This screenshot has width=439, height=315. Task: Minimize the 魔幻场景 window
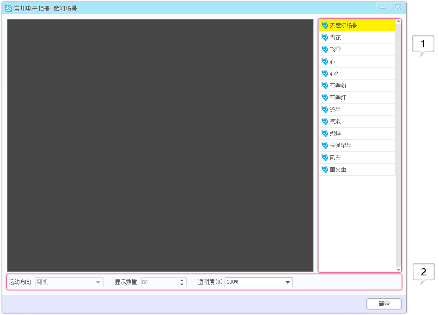(382, 7)
